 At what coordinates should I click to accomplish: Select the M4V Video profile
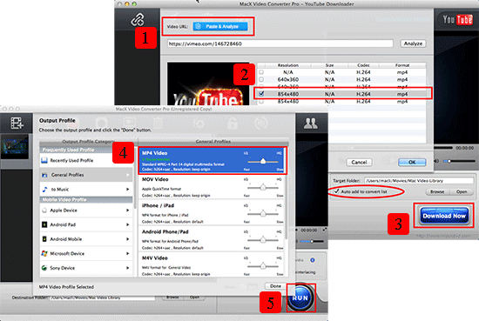tap(212, 265)
